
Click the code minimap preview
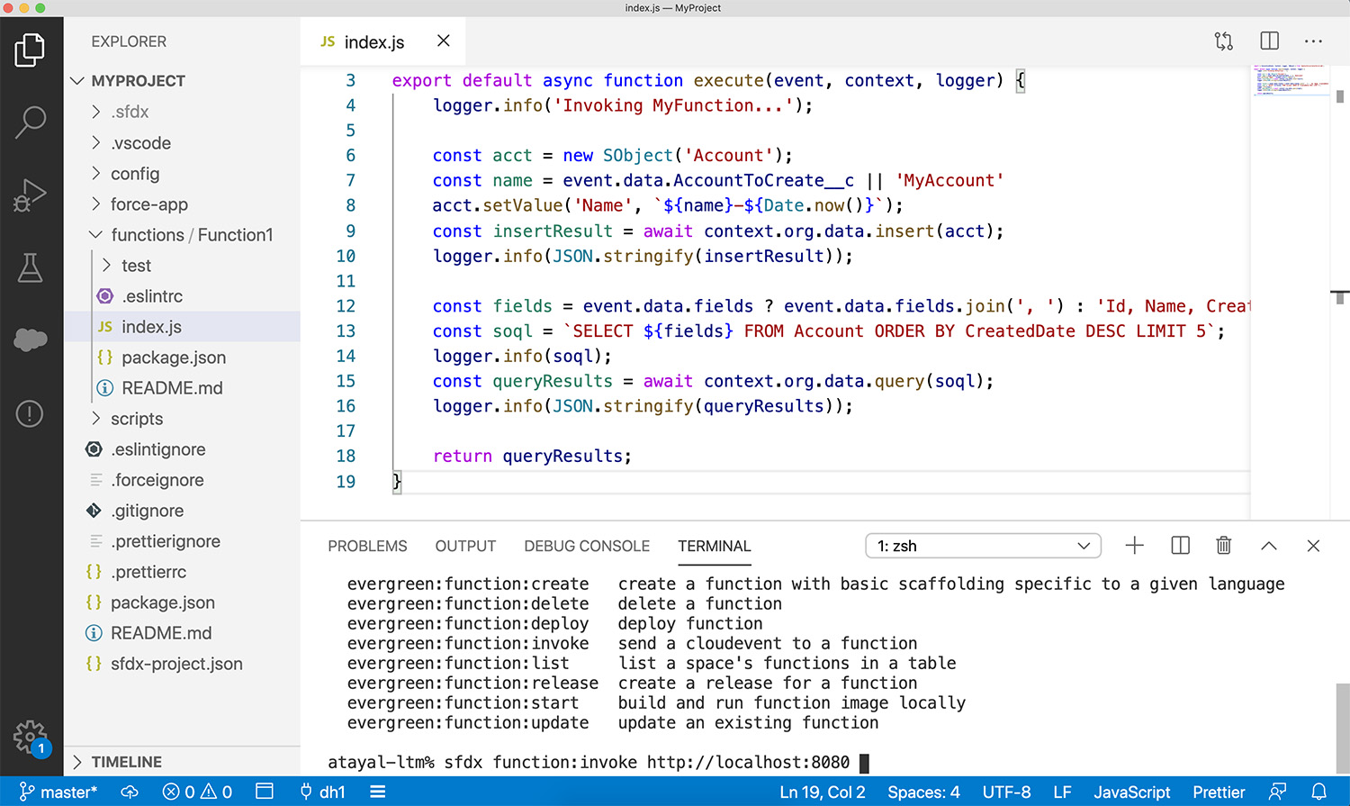(1290, 79)
